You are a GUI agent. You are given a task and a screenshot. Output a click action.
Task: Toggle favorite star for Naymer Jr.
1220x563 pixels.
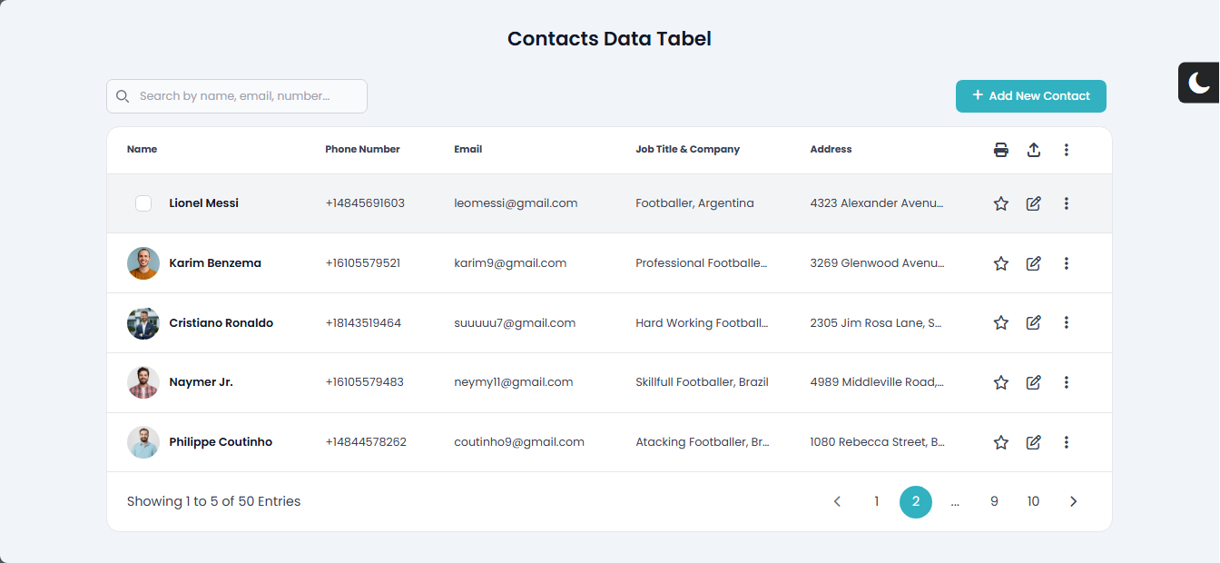1001,382
